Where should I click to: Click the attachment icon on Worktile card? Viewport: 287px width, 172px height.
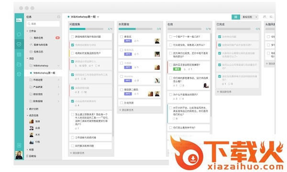click(135, 81)
